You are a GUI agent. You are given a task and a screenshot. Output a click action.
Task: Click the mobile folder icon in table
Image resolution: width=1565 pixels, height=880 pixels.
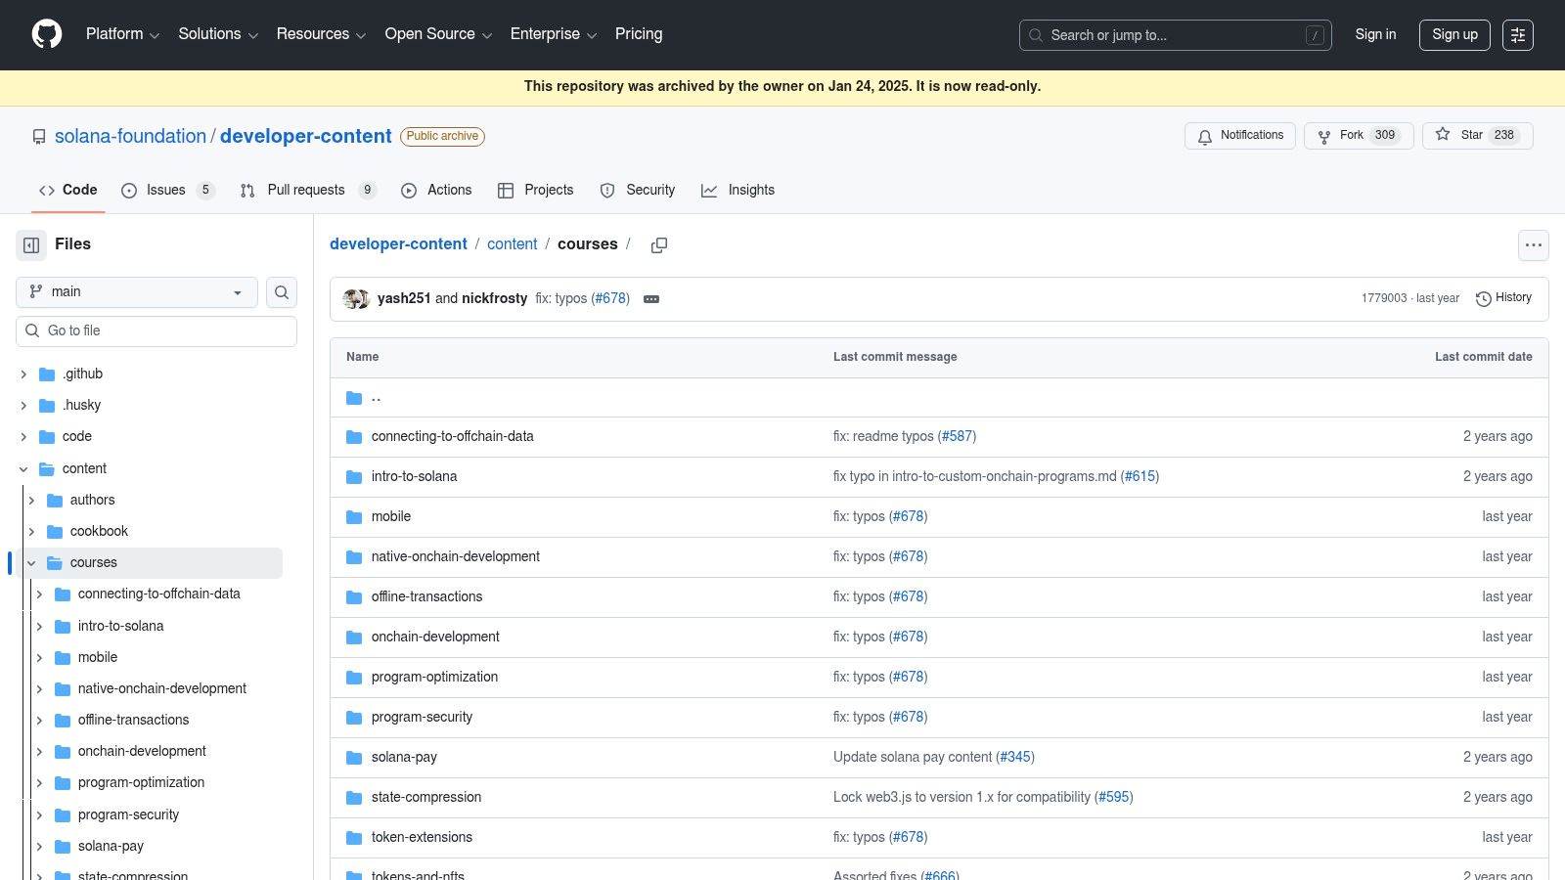[354, 517]
